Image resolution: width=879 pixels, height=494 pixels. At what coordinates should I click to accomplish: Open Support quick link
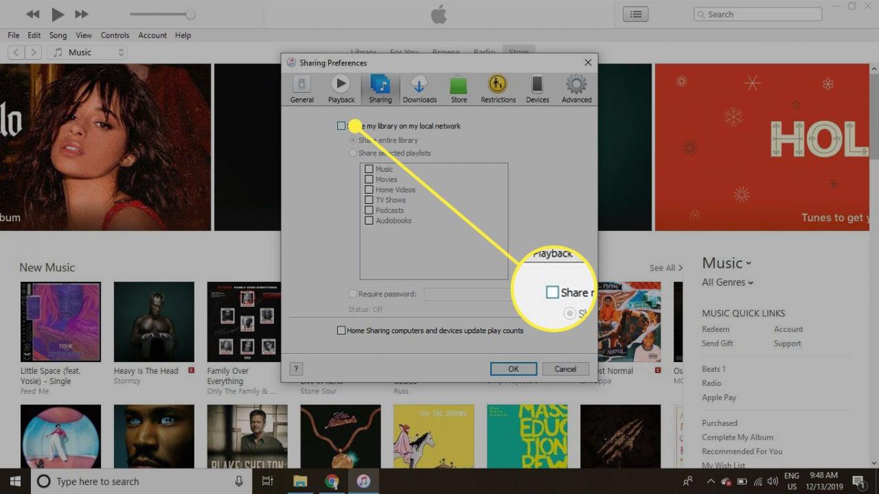(788, 344)
